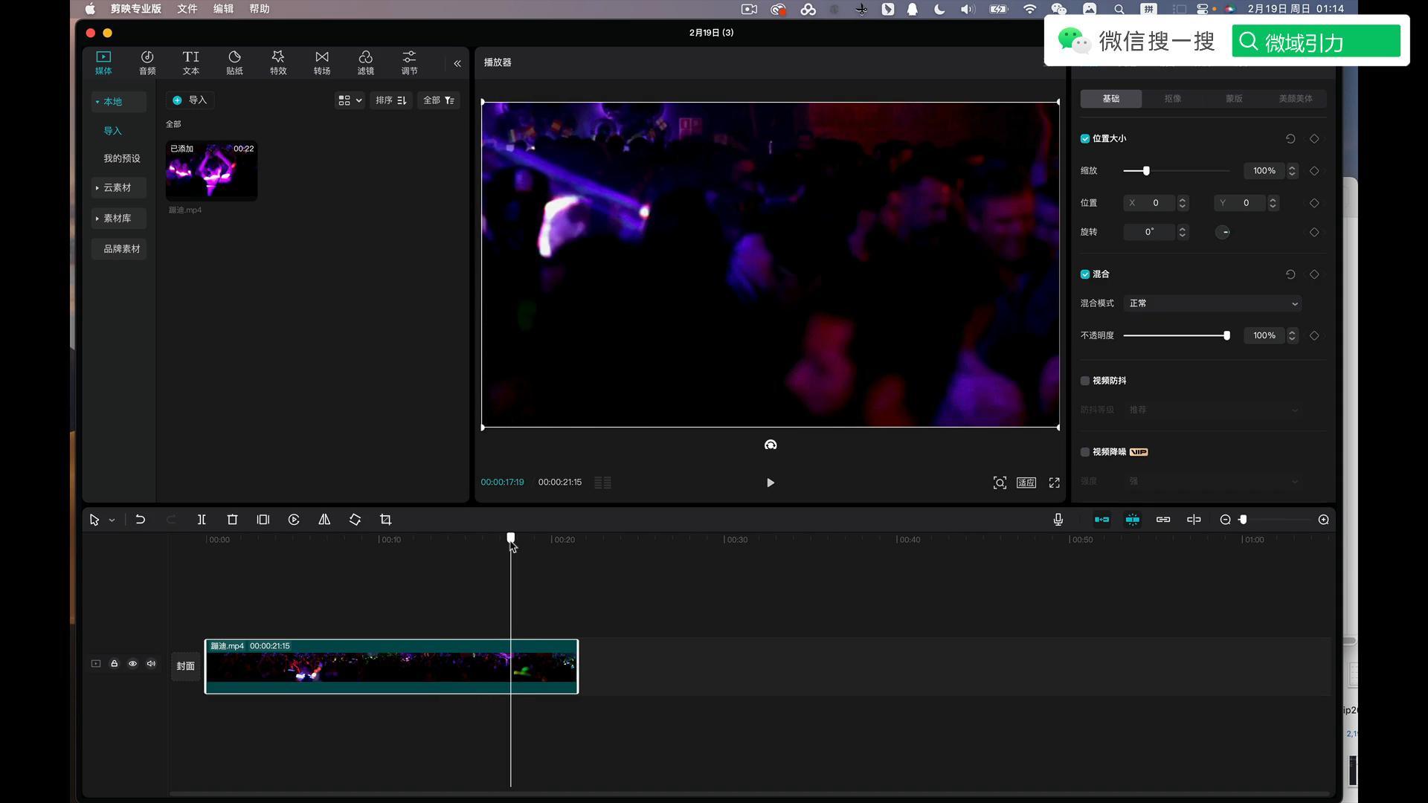This screenshot has width=1428, height=803.
Task: Open the 贴纸 stickers tab
Action: pos(234,62)
